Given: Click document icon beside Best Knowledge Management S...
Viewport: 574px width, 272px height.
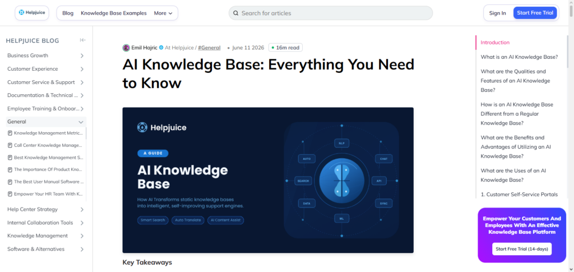Looking at the screenshot, I should 10,158.
